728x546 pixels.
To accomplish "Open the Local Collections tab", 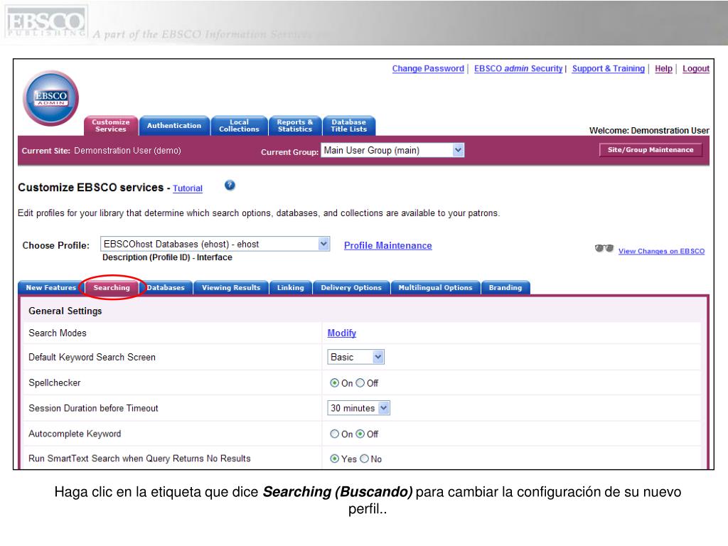I will [x=239, y=126].
